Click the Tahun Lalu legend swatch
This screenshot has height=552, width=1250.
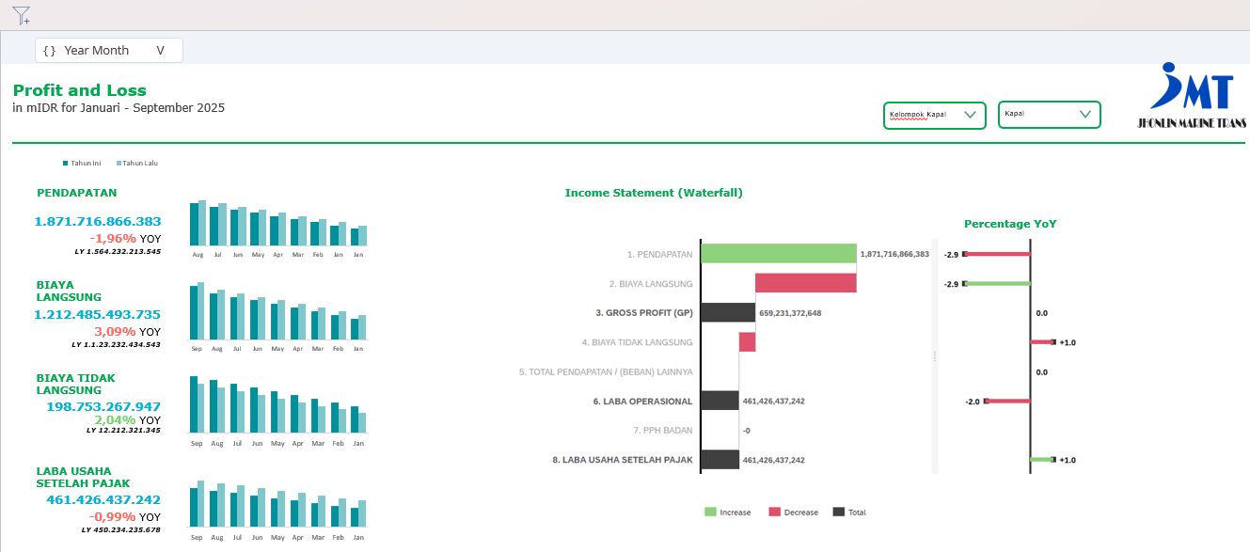[x=119, y=163]
